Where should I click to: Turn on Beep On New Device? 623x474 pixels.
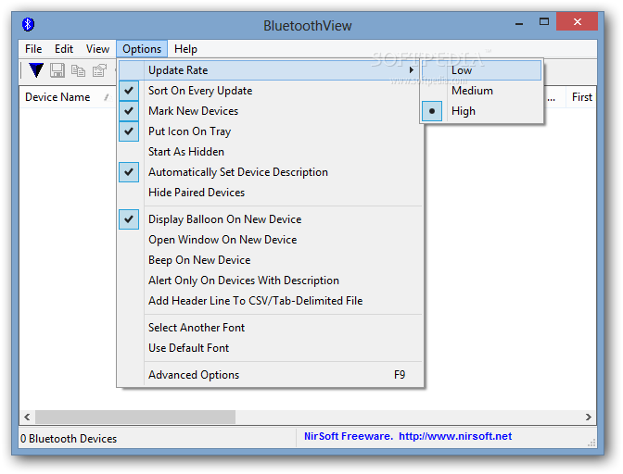tap(270, 260)
